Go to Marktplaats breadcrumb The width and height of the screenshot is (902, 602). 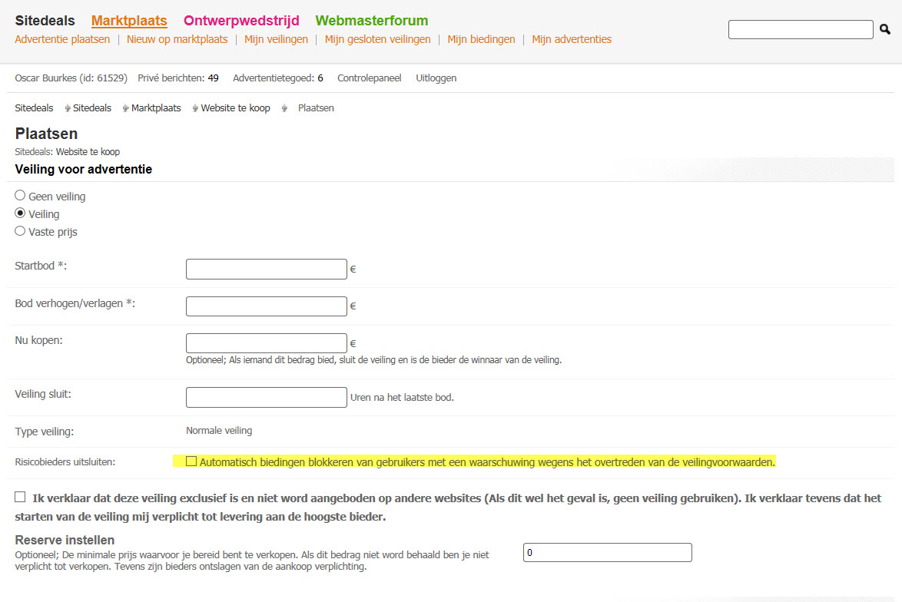pyautogui.click(x=156, y=107)
